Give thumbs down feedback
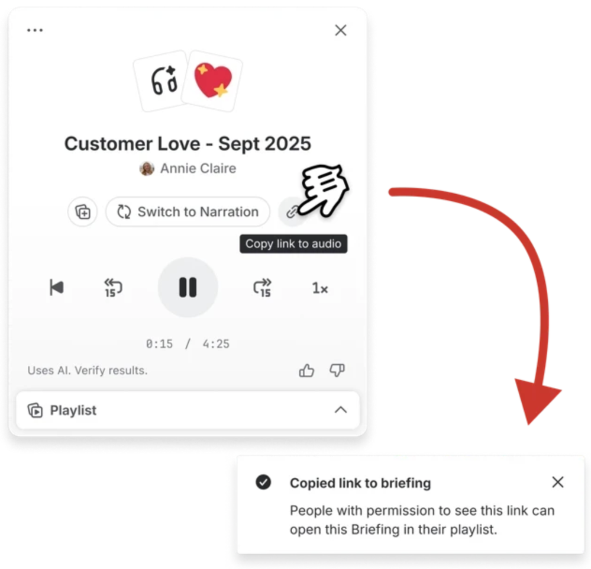591x569 pixels. (337, 371)
